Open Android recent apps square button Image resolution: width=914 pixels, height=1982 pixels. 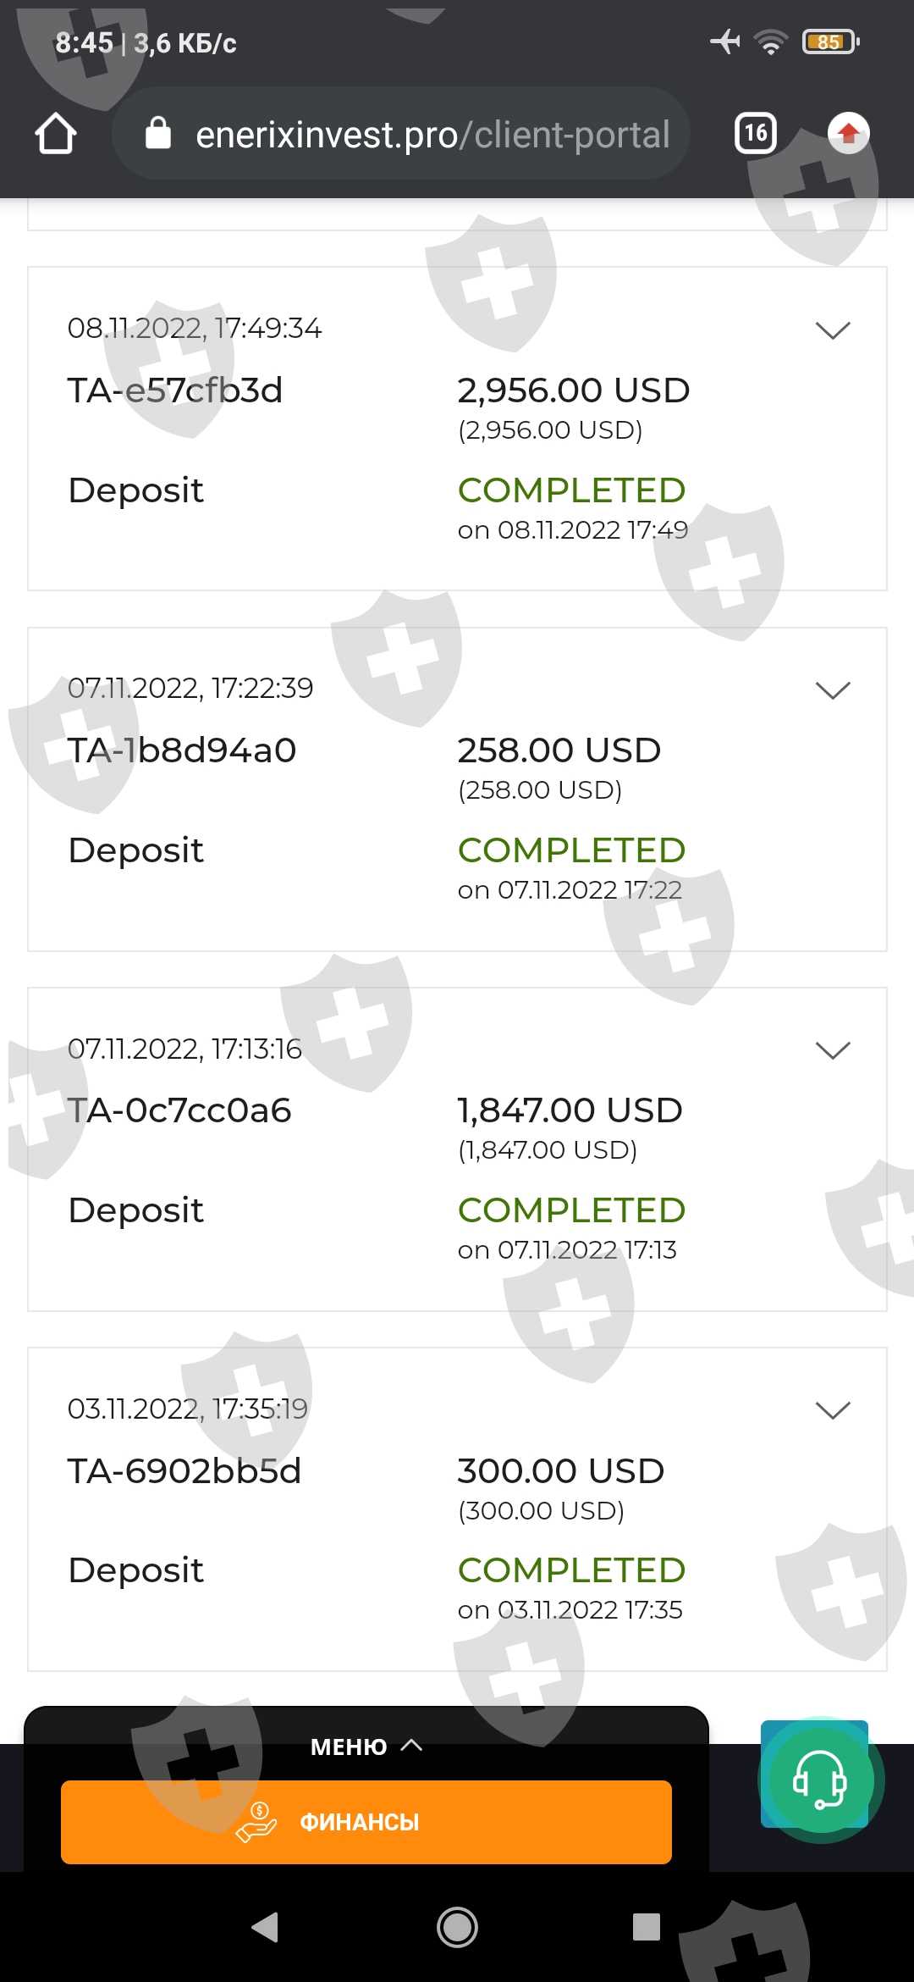click(647, 1927)
